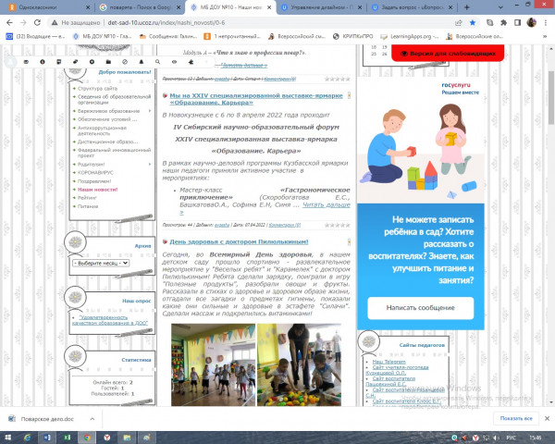This screenshot has height=444, width=555.
Task: Open the dancing children photo thumbnail
Action: click(x=213, y=364)
